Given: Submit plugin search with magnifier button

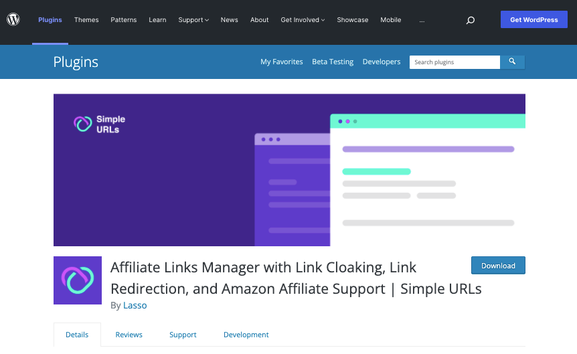Looking at the screenshot, I should click(x=512, y=62).
